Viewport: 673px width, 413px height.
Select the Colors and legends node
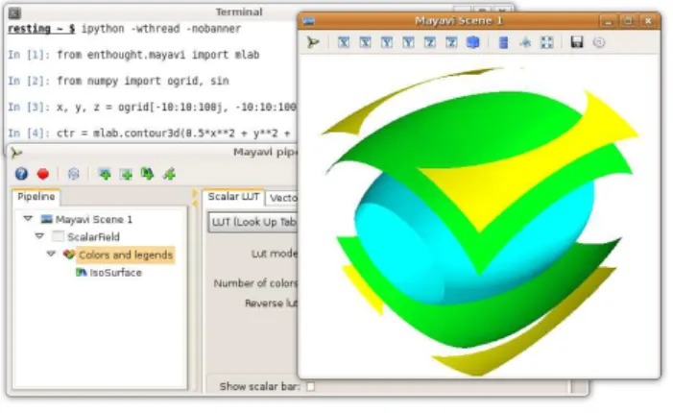[x=126, y=255]
